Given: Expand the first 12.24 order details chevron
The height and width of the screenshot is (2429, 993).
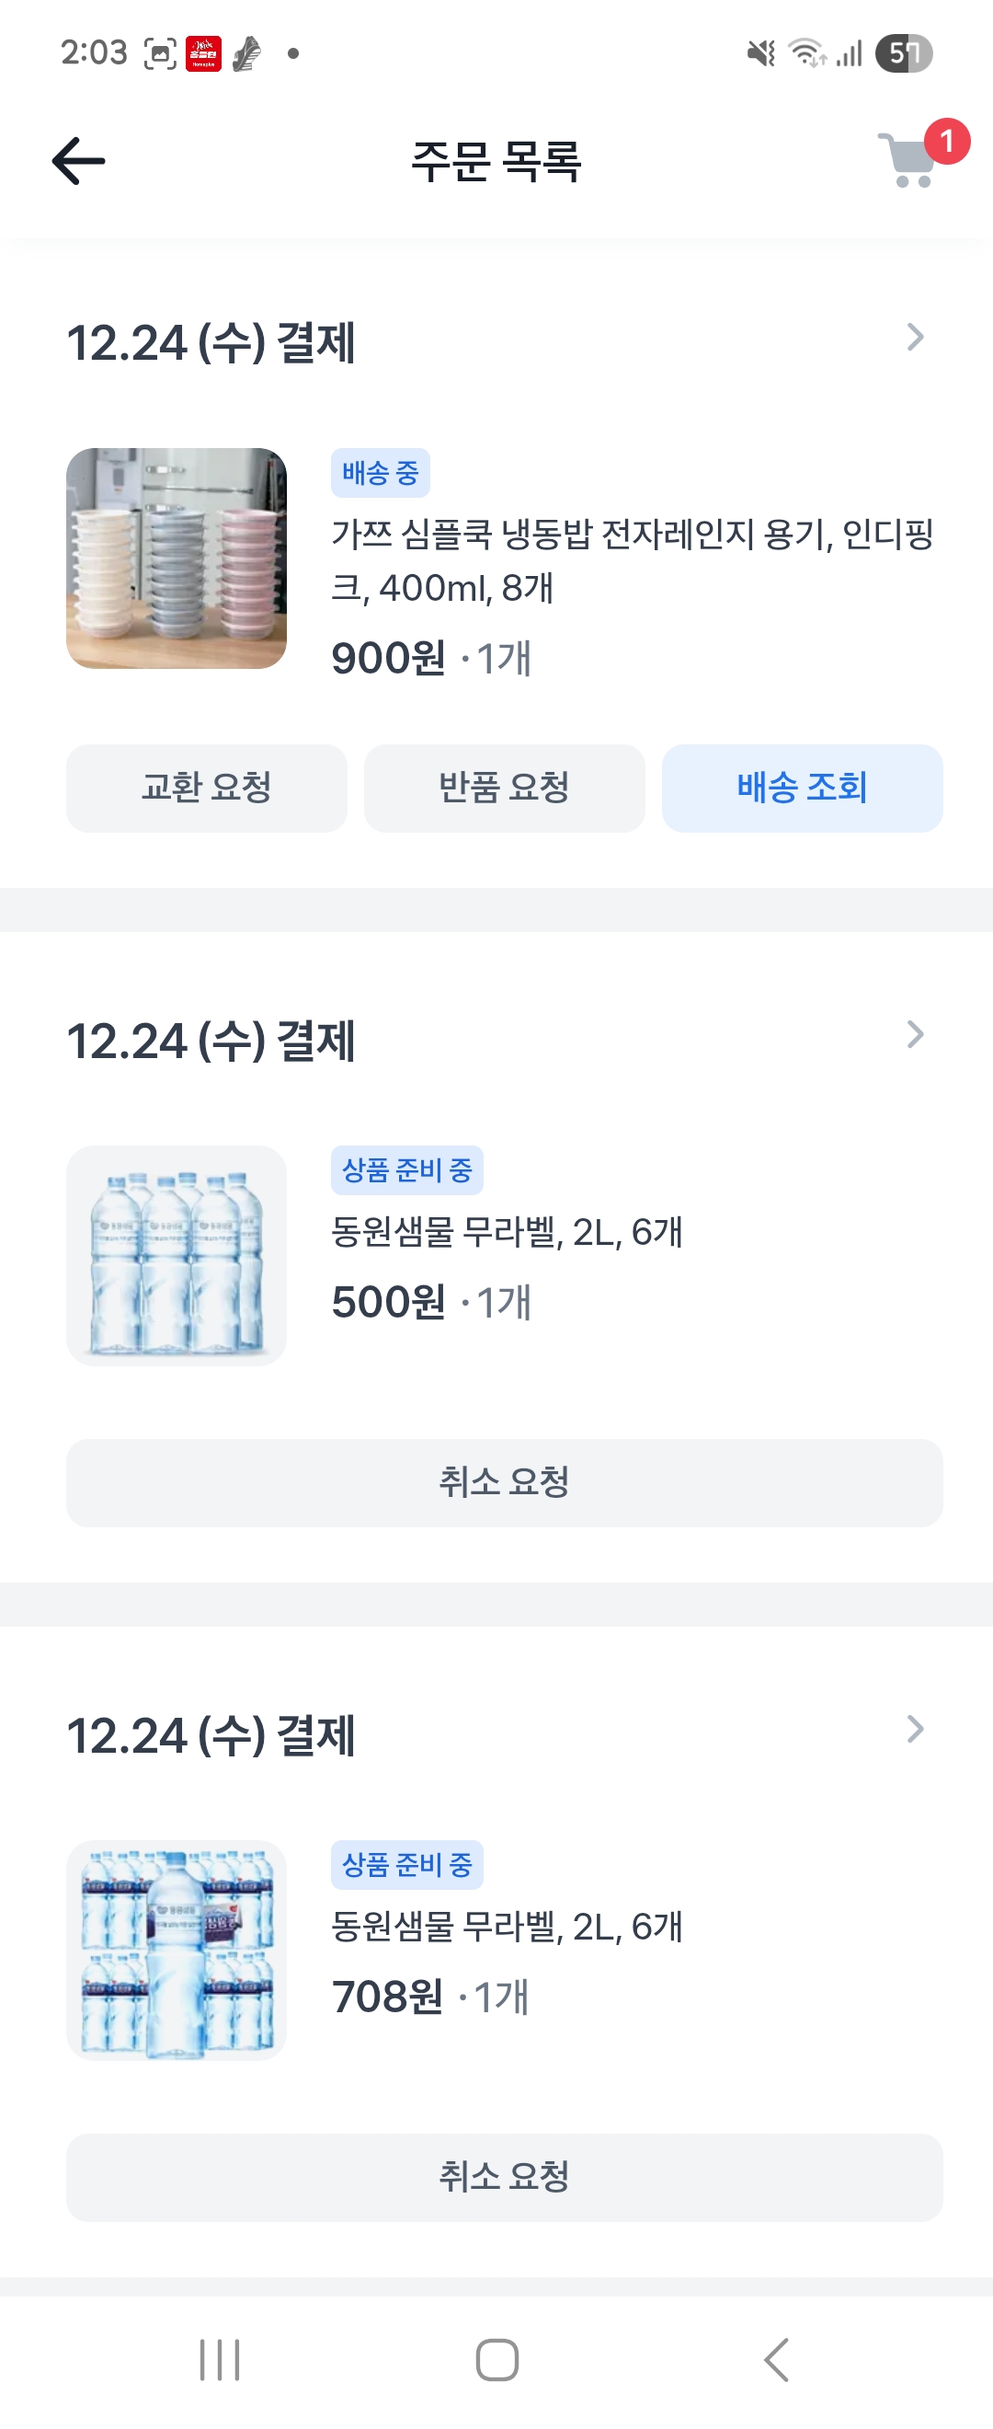Looking at the screenshot, I should (914, 338).
